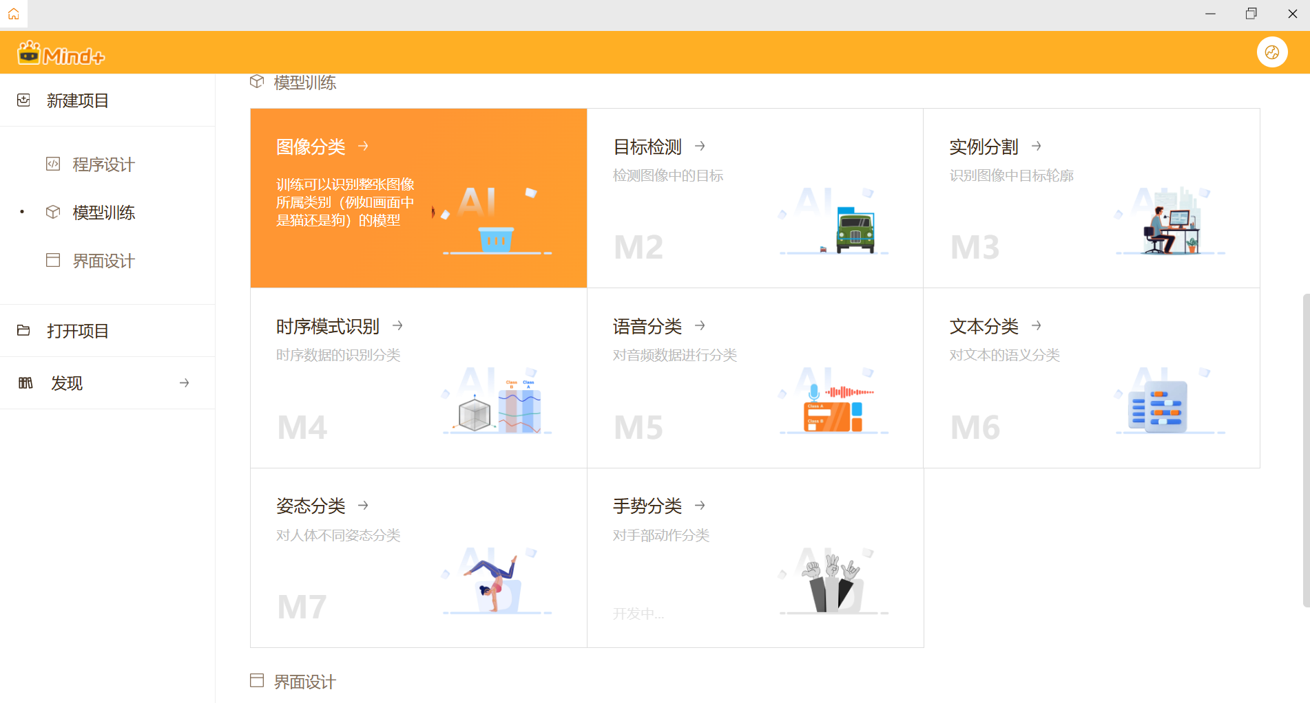
Task: Click the arrow on the 文本分类 card
Action: (x=1036, y=325)
